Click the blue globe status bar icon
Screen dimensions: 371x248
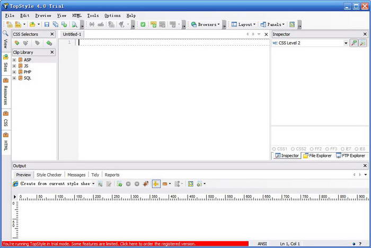point(354,244)
